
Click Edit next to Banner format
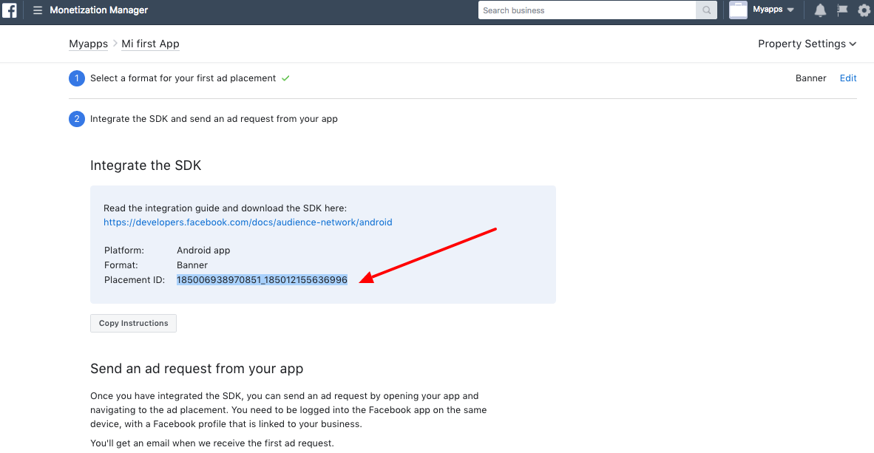[x=848, y=78]
